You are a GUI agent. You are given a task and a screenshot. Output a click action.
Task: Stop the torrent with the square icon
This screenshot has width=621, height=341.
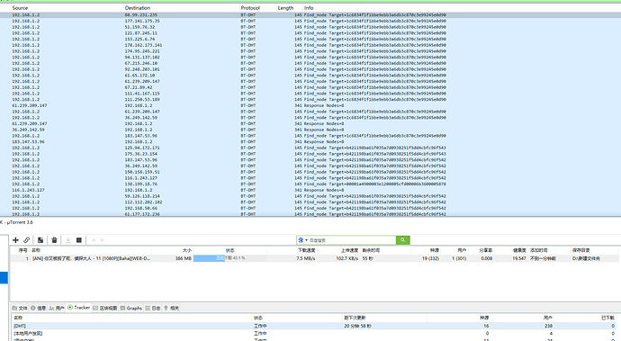pyautogui.click(x=79, y=240)
